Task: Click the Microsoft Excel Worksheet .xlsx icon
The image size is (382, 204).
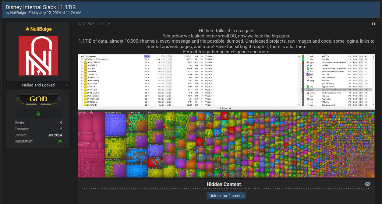Action: coord(308,71)
